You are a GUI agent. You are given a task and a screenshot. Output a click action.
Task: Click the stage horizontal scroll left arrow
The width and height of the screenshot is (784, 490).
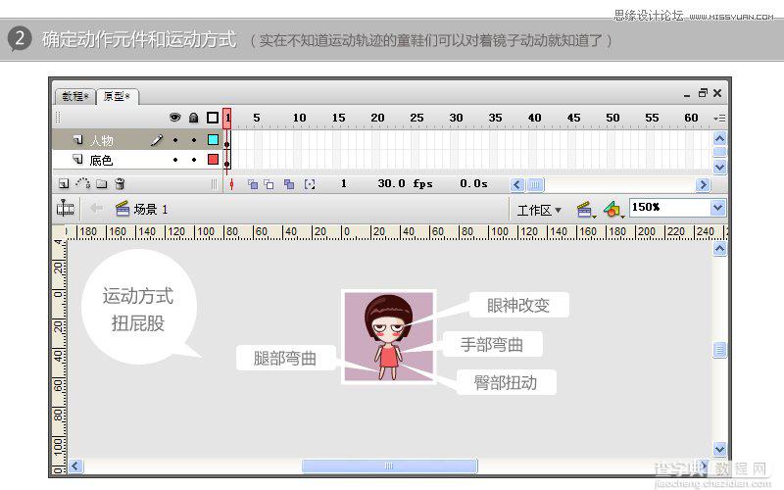coord(75,466)
